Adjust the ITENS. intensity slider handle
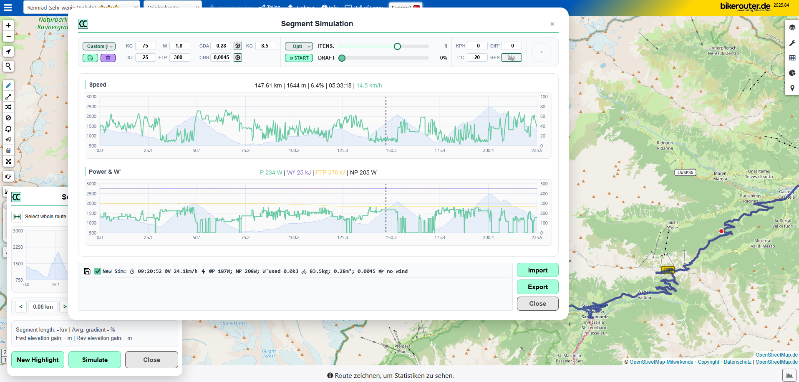Screen dimensions: 799x382 click(x=397, y=46)
